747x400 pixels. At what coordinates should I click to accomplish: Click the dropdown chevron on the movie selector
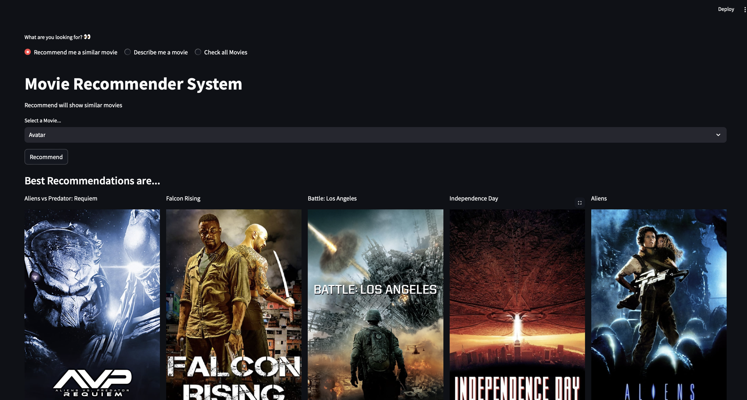click(718, 135)
